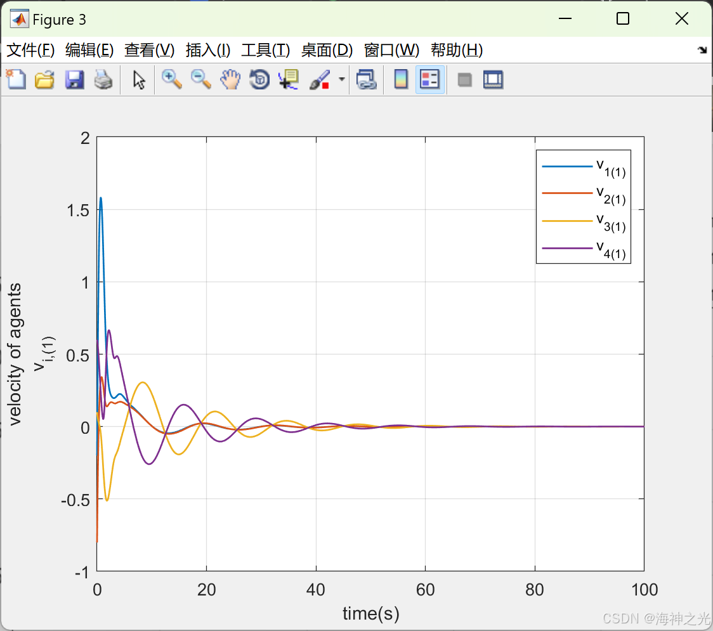
Task: Open the 工具(T) menu
Action: tap(265, 49)
